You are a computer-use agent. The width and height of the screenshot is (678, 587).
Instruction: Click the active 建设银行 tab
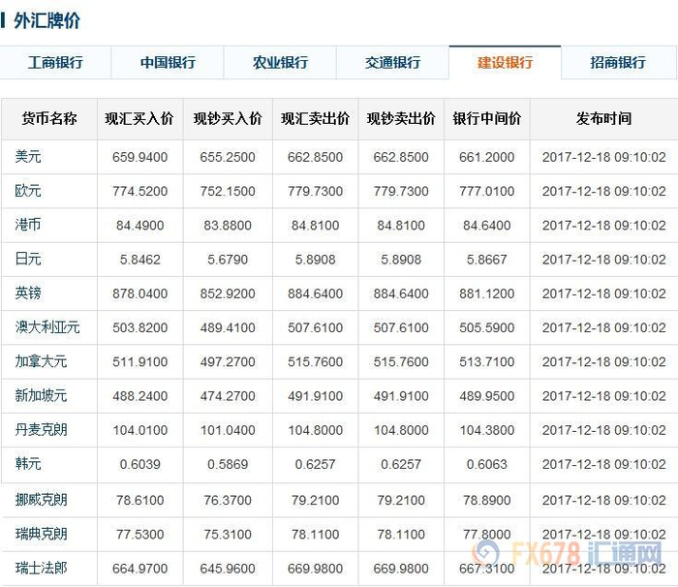505,62
